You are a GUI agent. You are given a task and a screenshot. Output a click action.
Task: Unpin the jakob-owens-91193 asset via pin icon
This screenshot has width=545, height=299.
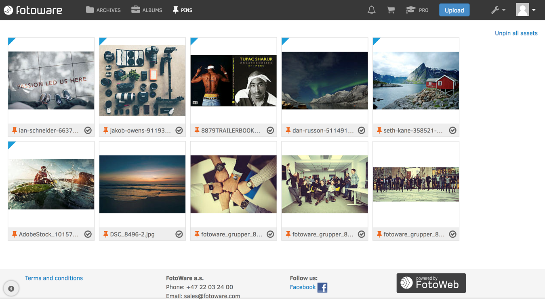coord(105,130)
